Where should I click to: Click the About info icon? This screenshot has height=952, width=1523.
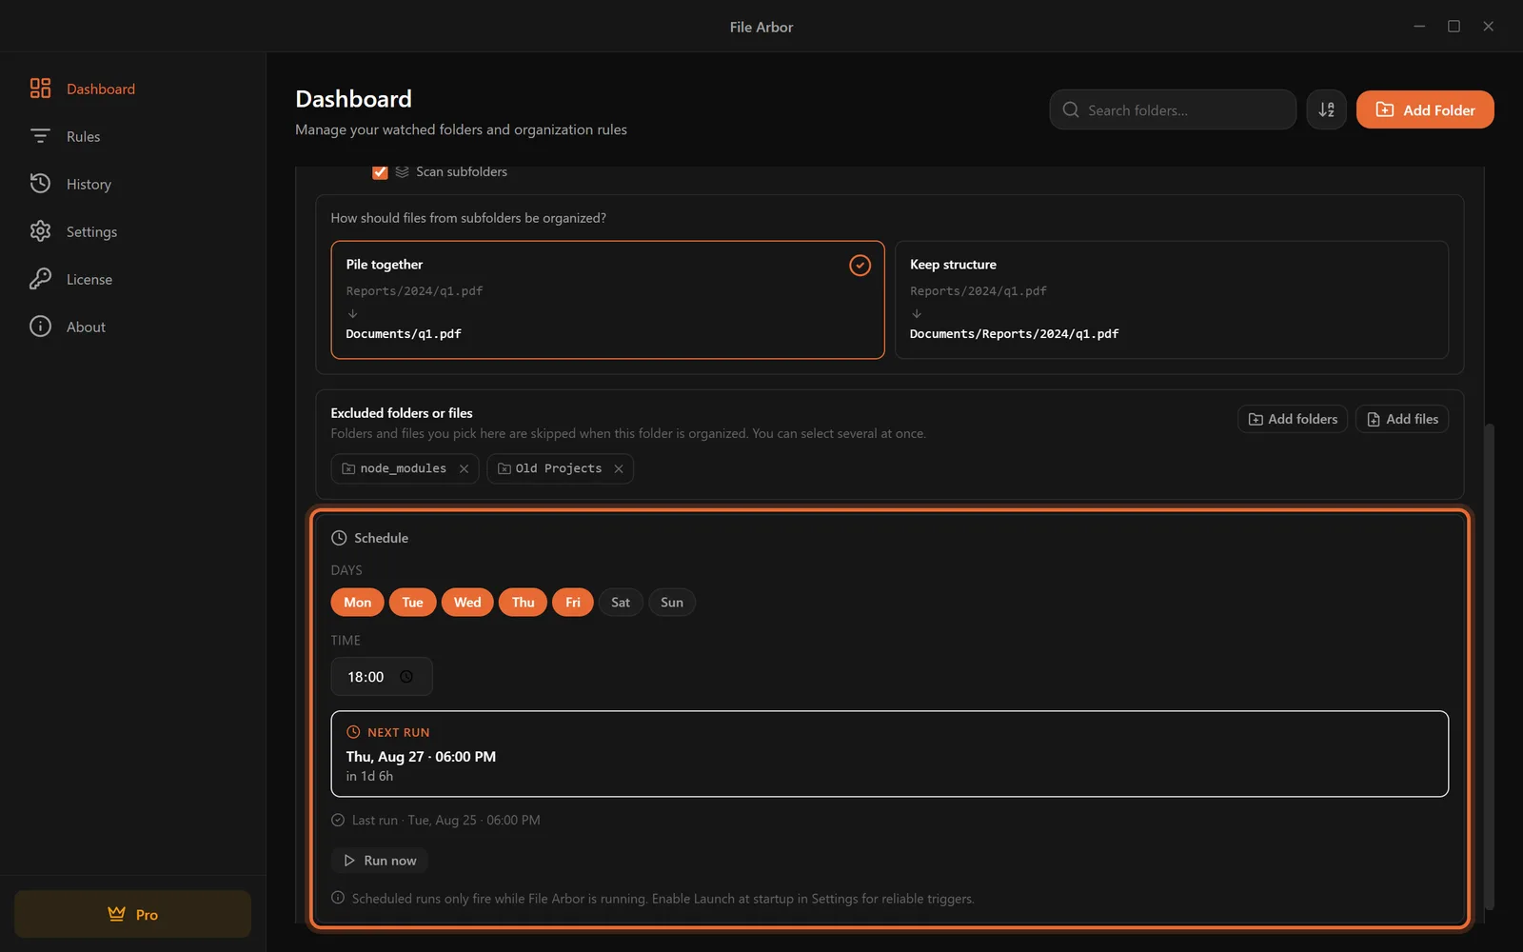40,327
